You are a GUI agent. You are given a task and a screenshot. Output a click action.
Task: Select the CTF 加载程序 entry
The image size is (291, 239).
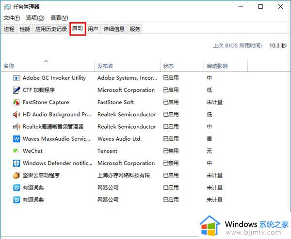click(39, 90)
